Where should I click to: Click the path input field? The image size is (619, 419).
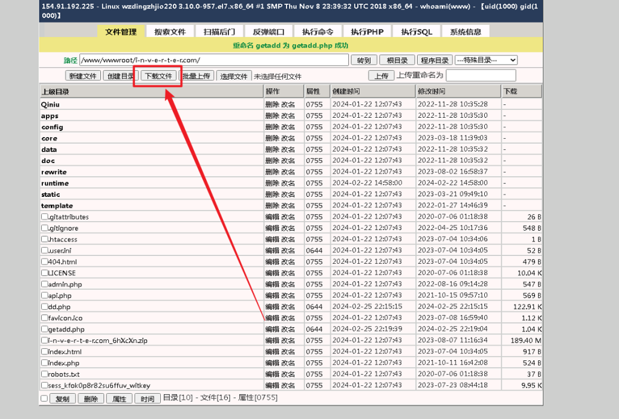click(x=214, y=60)
